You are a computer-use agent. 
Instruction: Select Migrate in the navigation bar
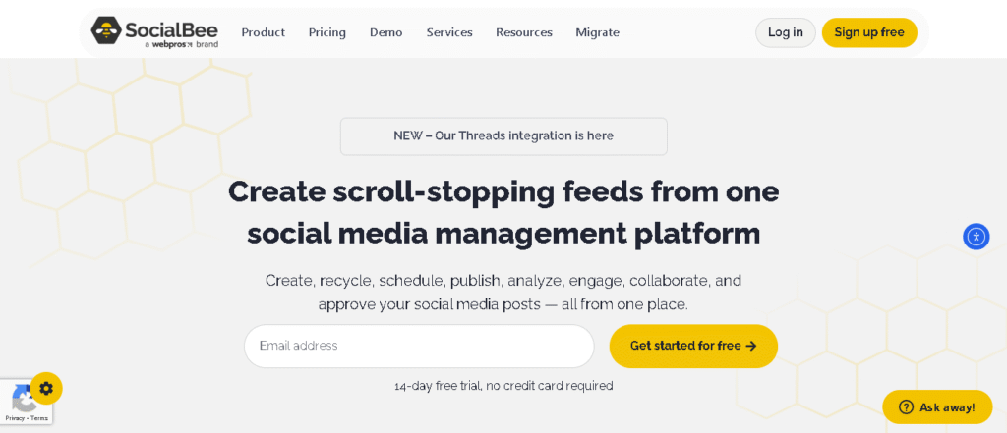[x=597, y=32]
